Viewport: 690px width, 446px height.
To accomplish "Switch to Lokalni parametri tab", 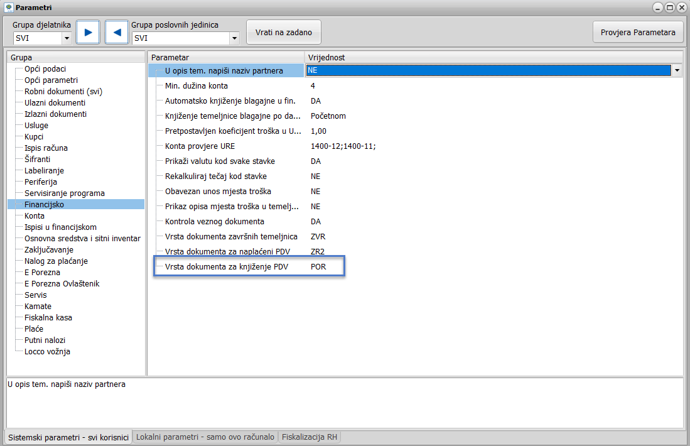I will [x=205, y=437].
